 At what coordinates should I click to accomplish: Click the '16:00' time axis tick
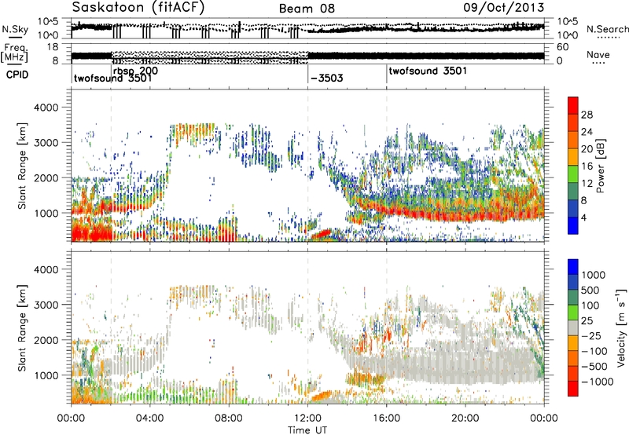[x=387, y=419]
